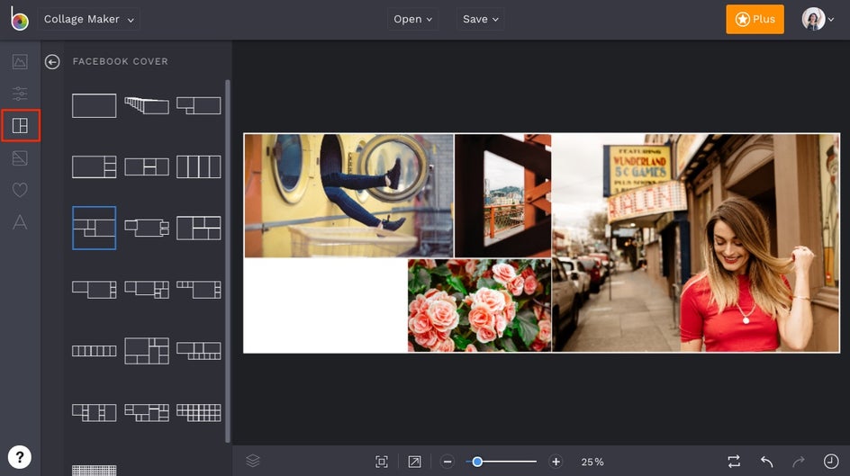Expand the Save menu dropdown
The width and height of the screenshot is (850, 476).
point(481,20)
